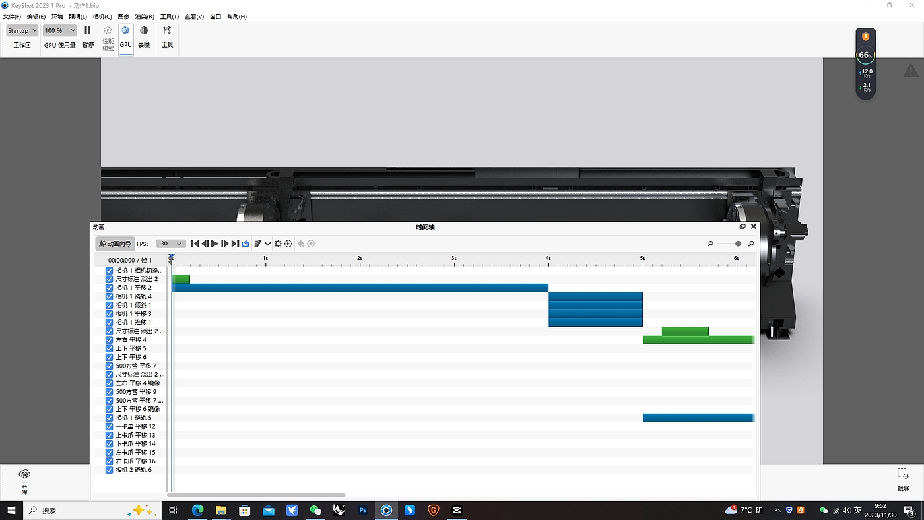Viewport: 924px width, 520px height.
Task: Open the Startup workspace dropdown
Action: [22, 30]
